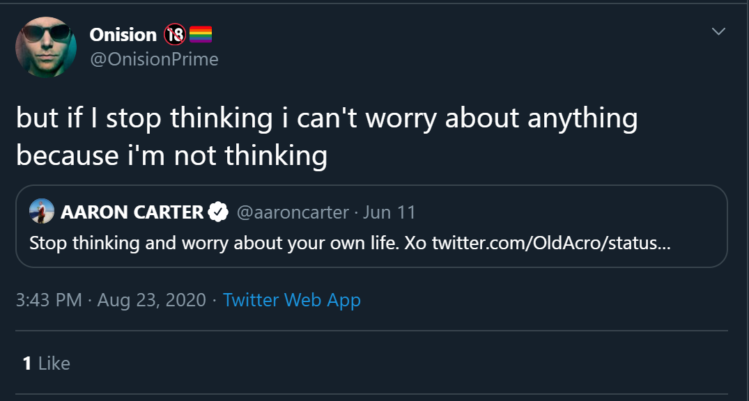
Task: Open the Twitter Web App source link
Action: [292, 300]
